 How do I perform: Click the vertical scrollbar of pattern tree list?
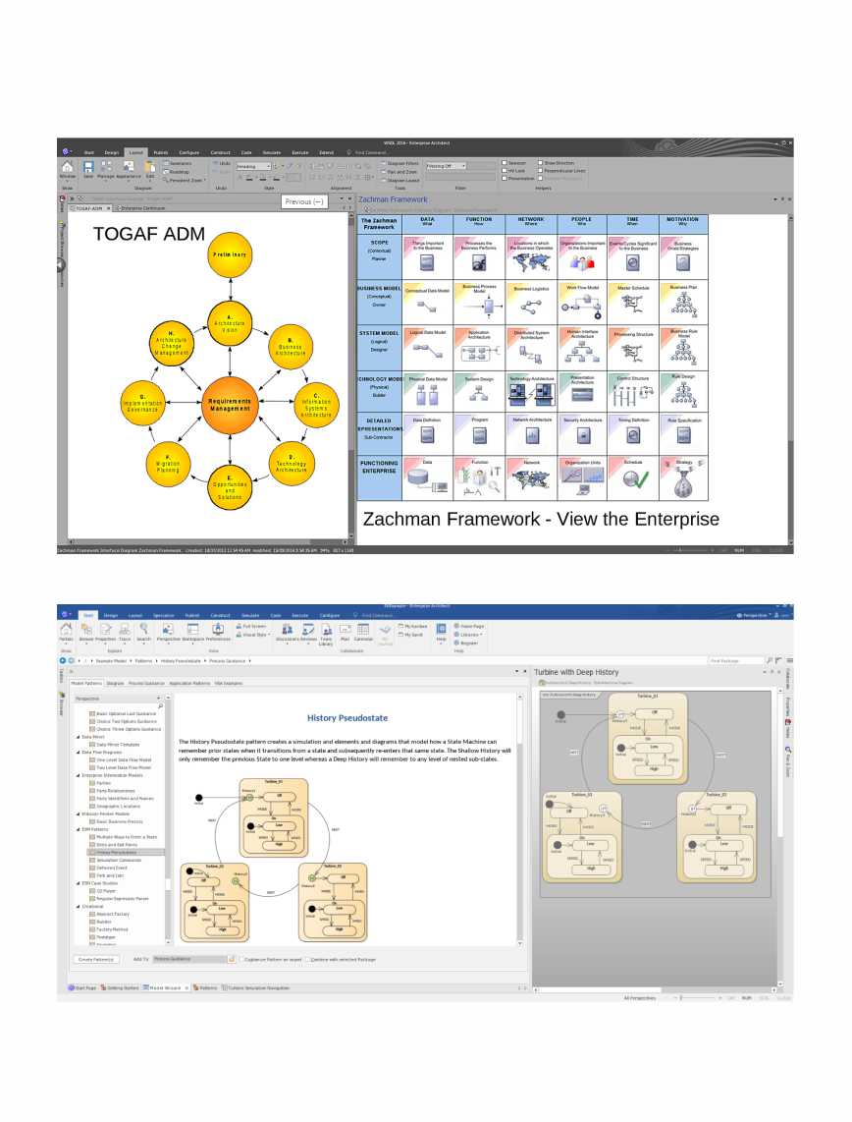[x=168, y=820]
